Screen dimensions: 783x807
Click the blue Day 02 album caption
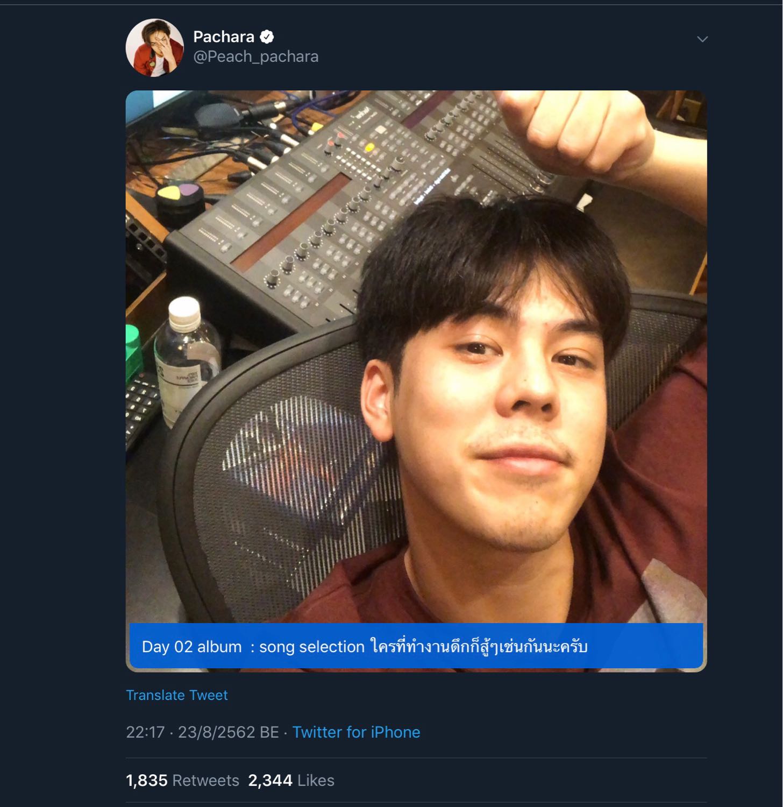[416, 646]
